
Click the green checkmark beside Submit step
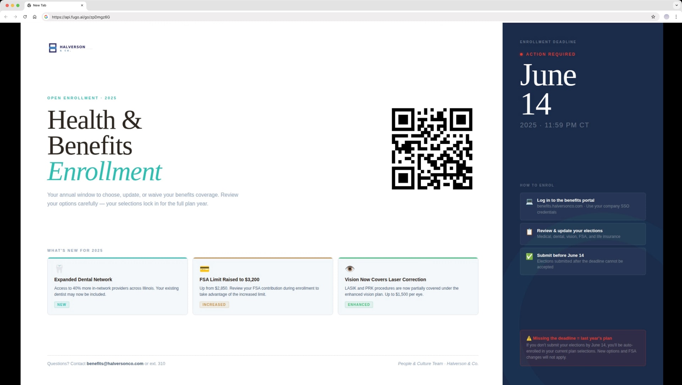point(529,256)
